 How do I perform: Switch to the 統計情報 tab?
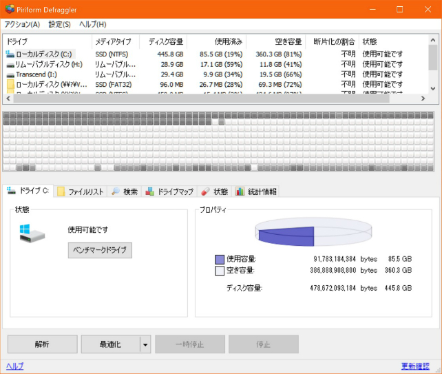click(x=256, y=191)
